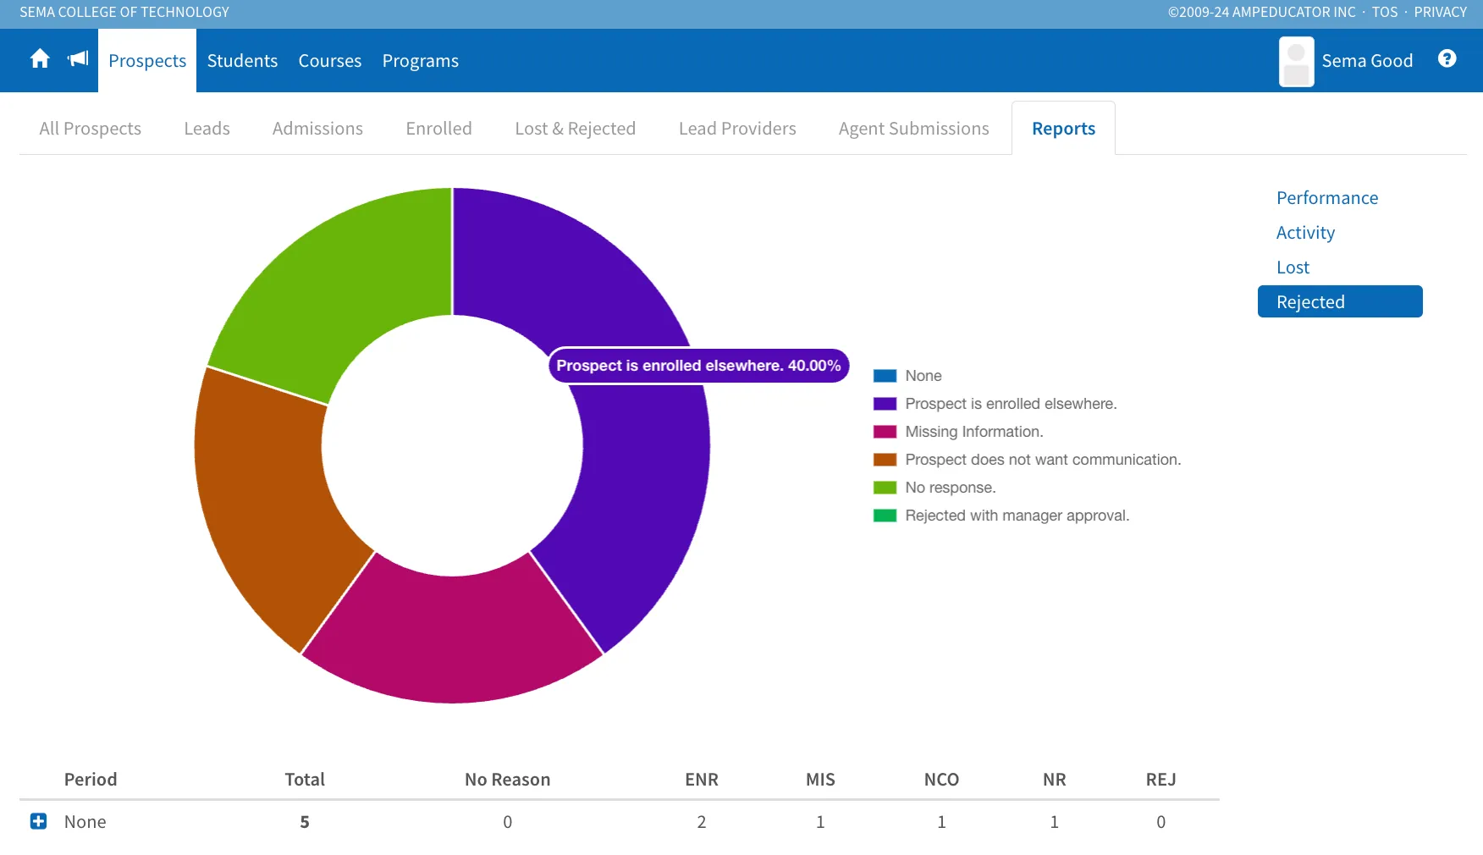1483x855 pixels.
Task: View the Activity report
Action: (x=1305, y=233)
